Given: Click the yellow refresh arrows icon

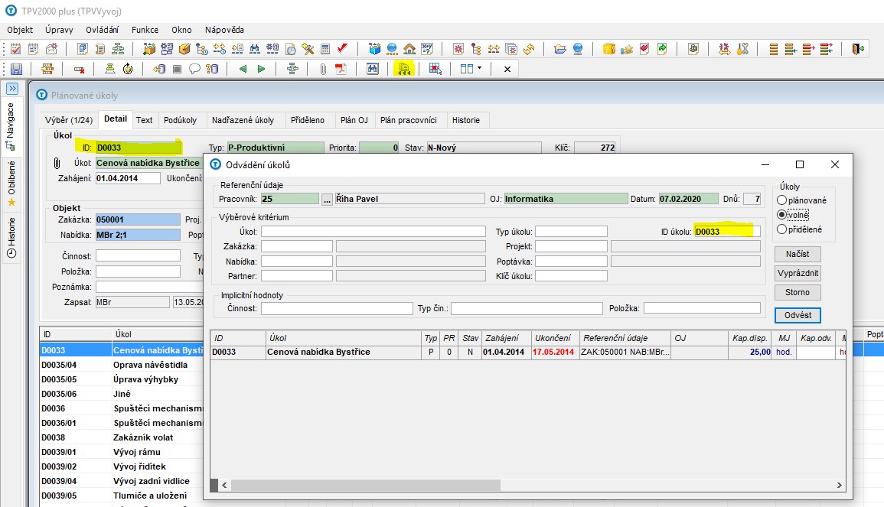Looking at the screenshot, I should point(529,49).
